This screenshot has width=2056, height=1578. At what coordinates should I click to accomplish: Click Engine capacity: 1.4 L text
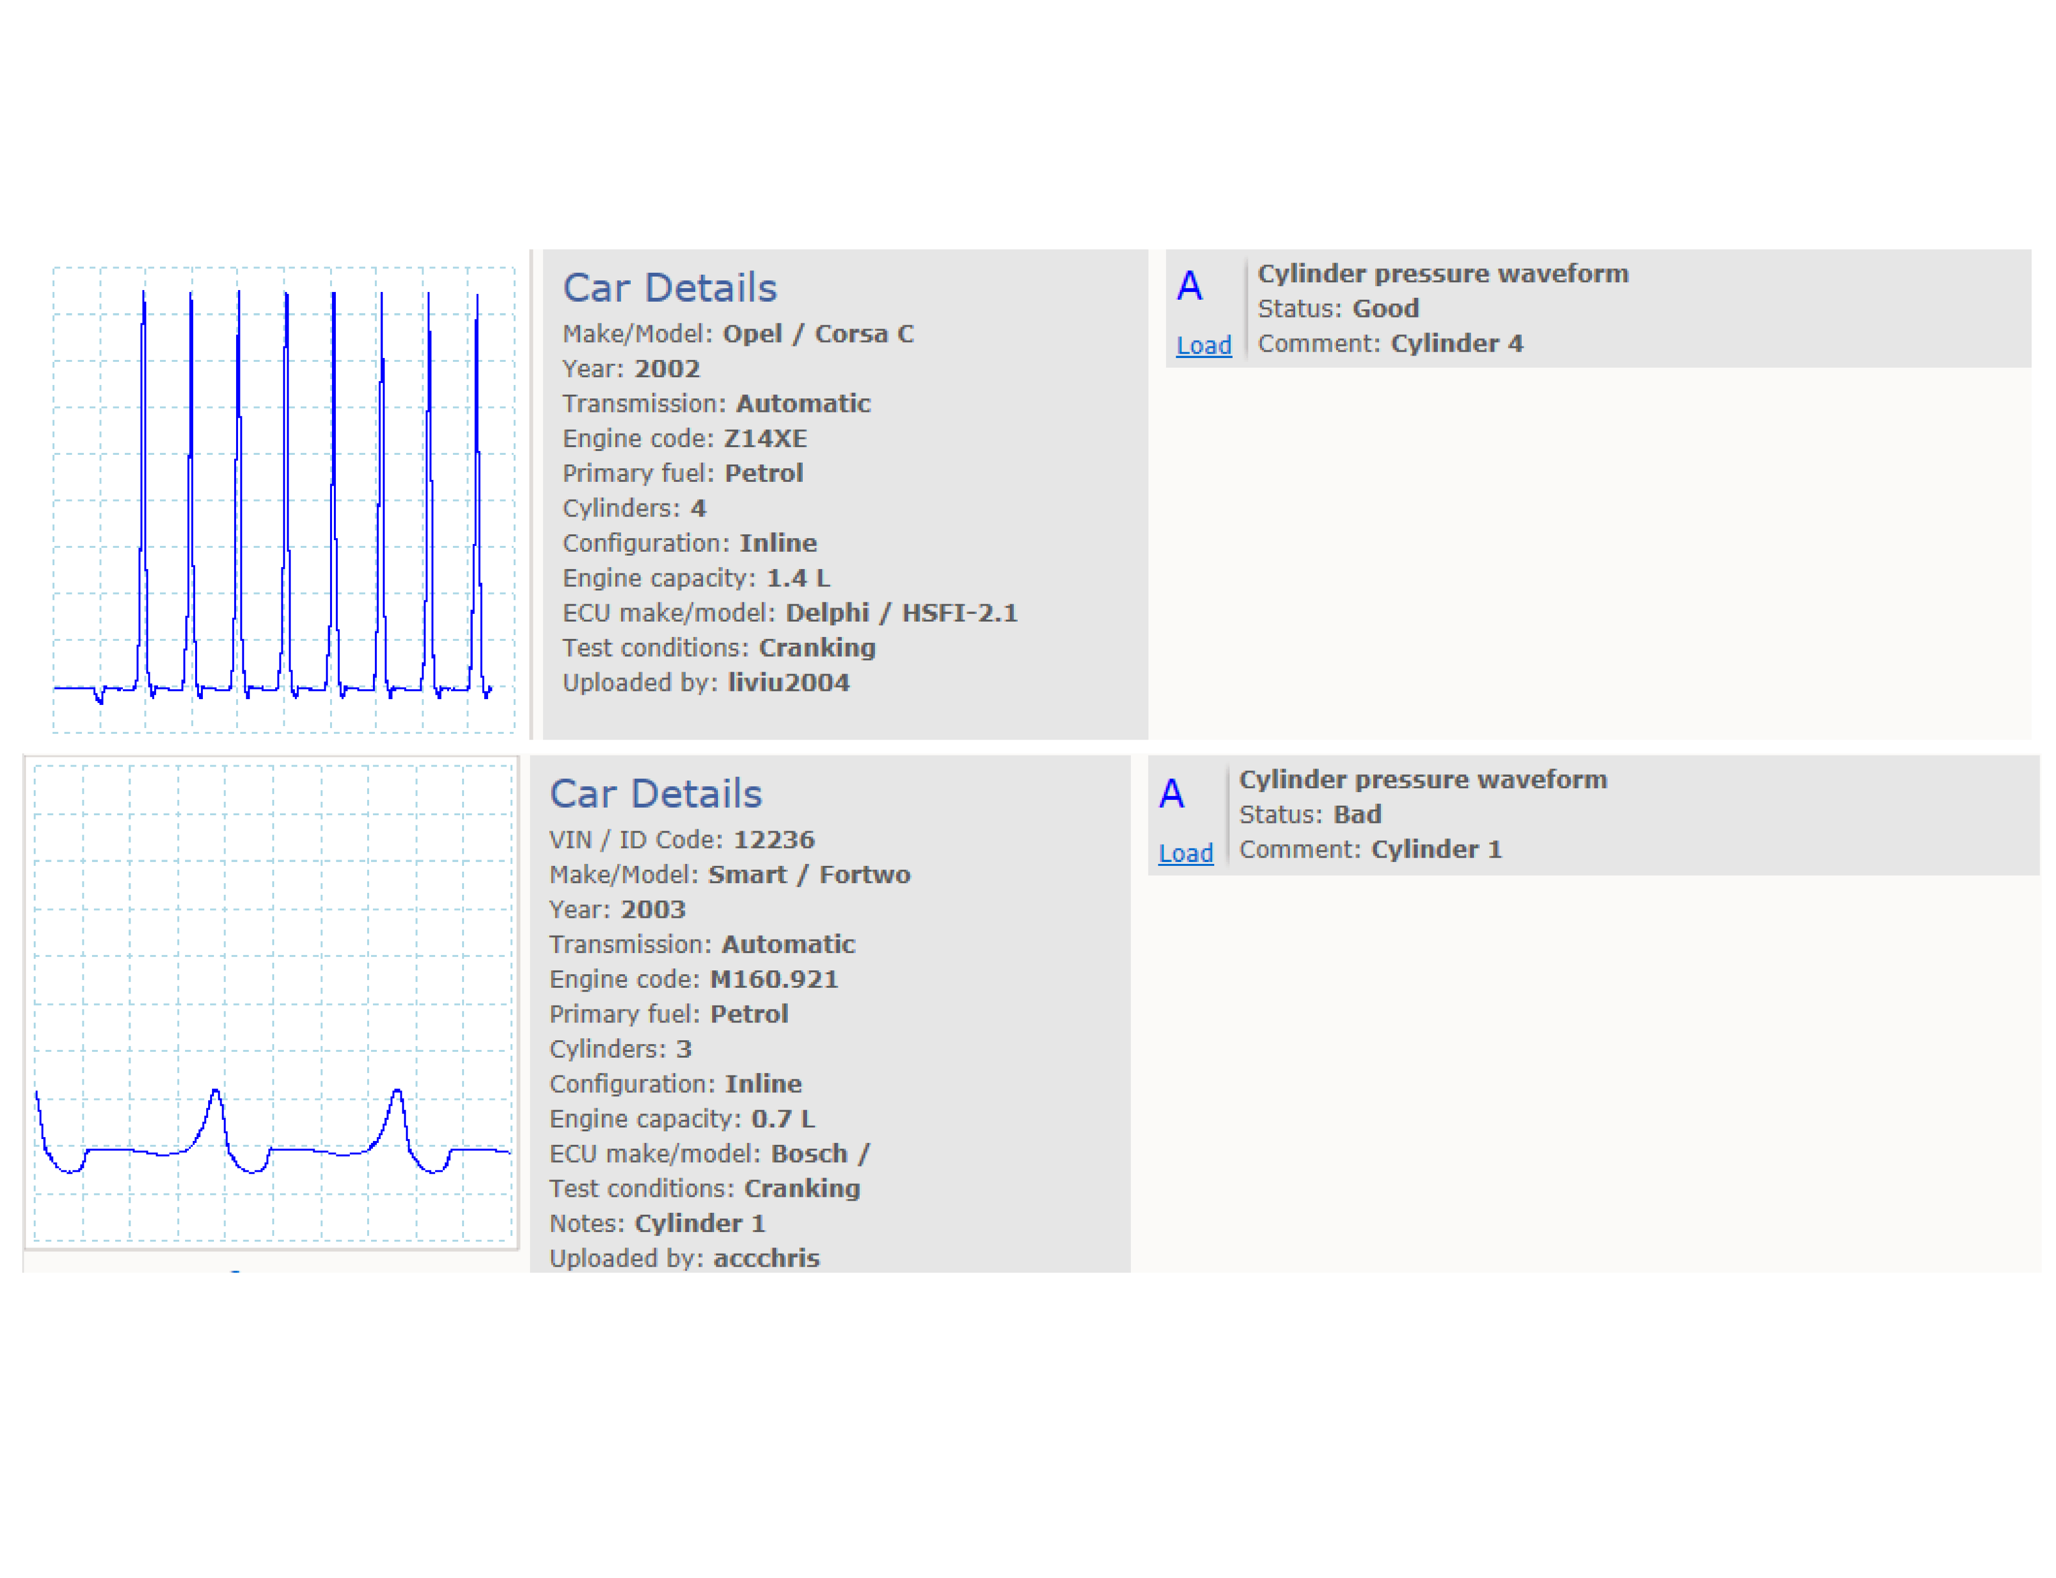[696, 579]
